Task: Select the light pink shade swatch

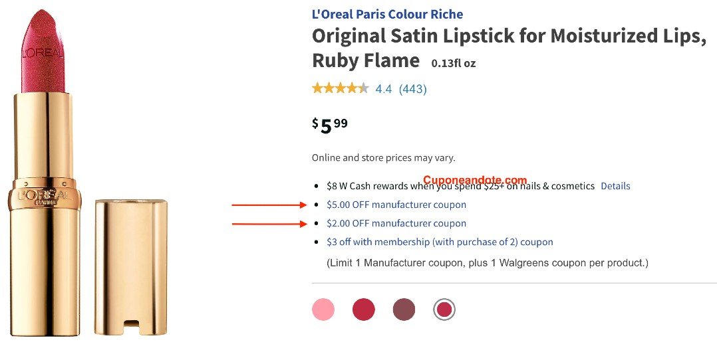Action: (323, 309)
